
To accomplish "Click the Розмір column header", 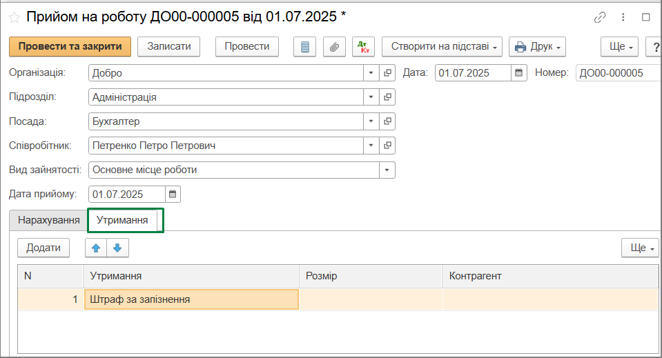I will (371, 276).
